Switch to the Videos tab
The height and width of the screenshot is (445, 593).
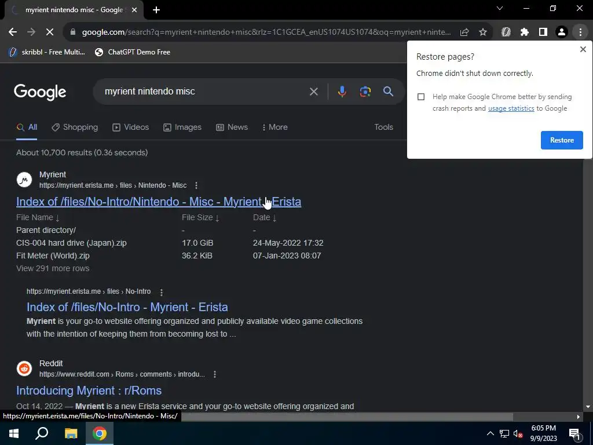click(x=131, y=127)
